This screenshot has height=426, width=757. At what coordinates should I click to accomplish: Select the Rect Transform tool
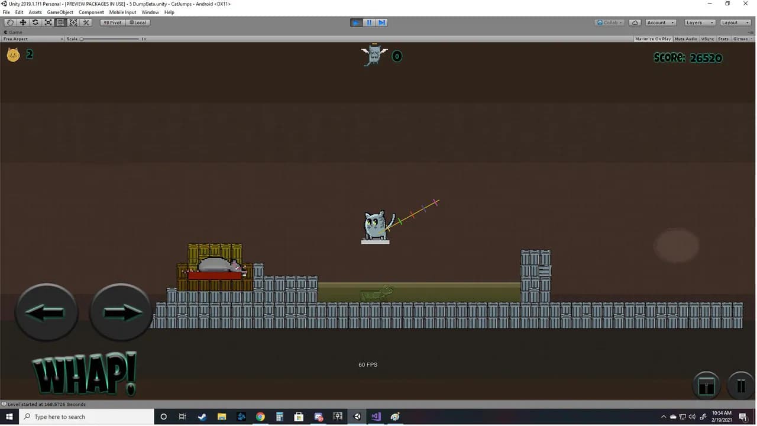tap(60, 22)
